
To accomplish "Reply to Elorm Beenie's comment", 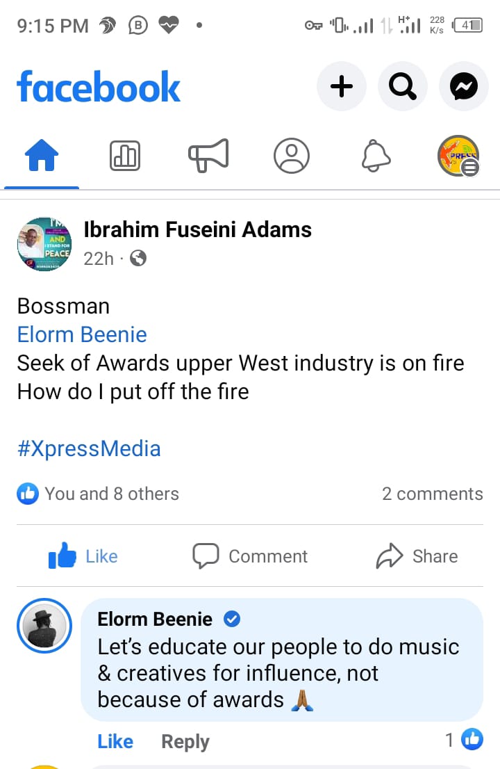I will pos(185,742).
